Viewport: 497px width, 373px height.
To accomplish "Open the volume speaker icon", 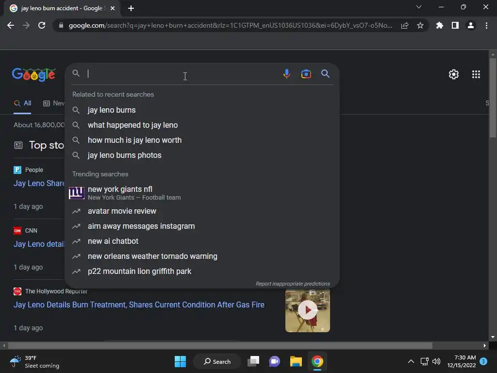I will click(x=436, y=361).
